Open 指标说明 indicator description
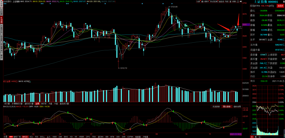The height and width of the screenshot is (138, 285). click(237, 106)
